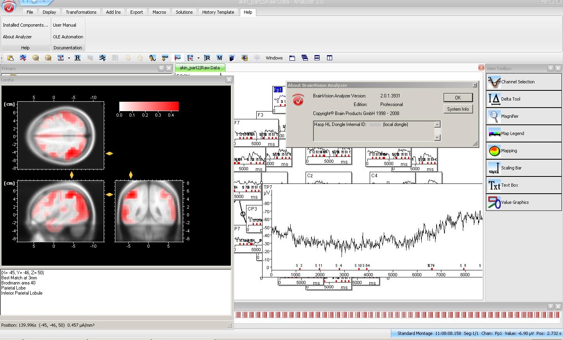Click yellow slice marker above coronal view
Screen dimensions: 563x340
(131, 174)
